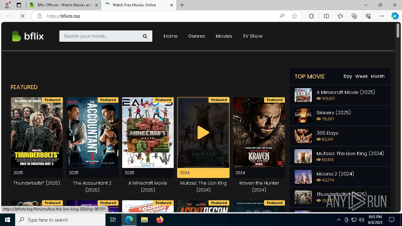Open the Favorites panel
The image size is (402, 226).
point(340,16)
